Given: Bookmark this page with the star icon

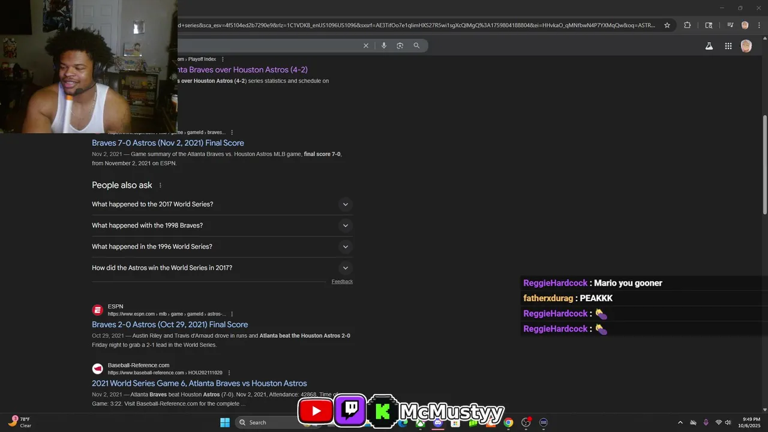Looking at the screenshot, I should pyautogui.click(x=667, y=25).
